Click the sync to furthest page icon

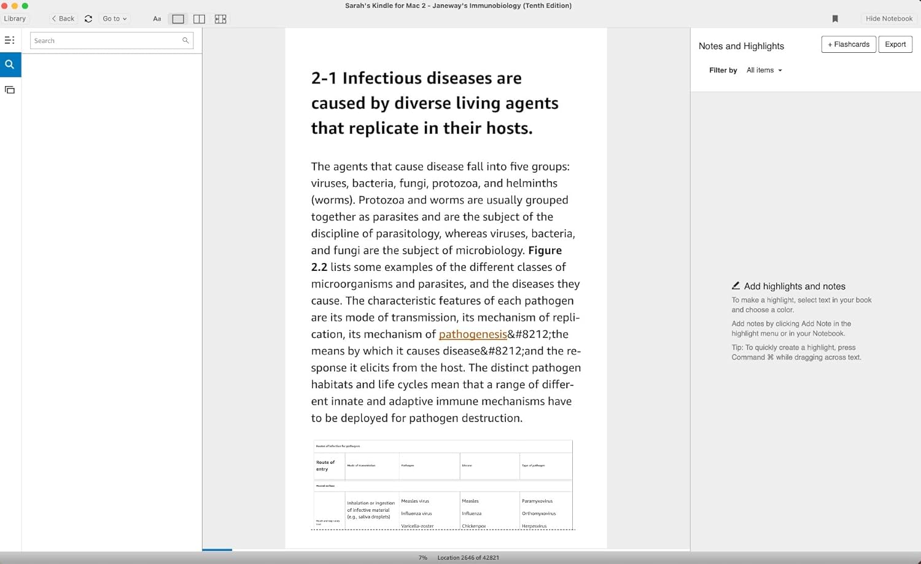click(88, 18)
